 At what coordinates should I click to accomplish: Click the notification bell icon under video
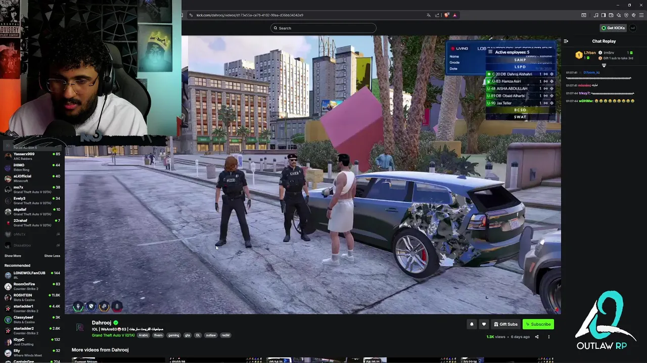[472, 324]
